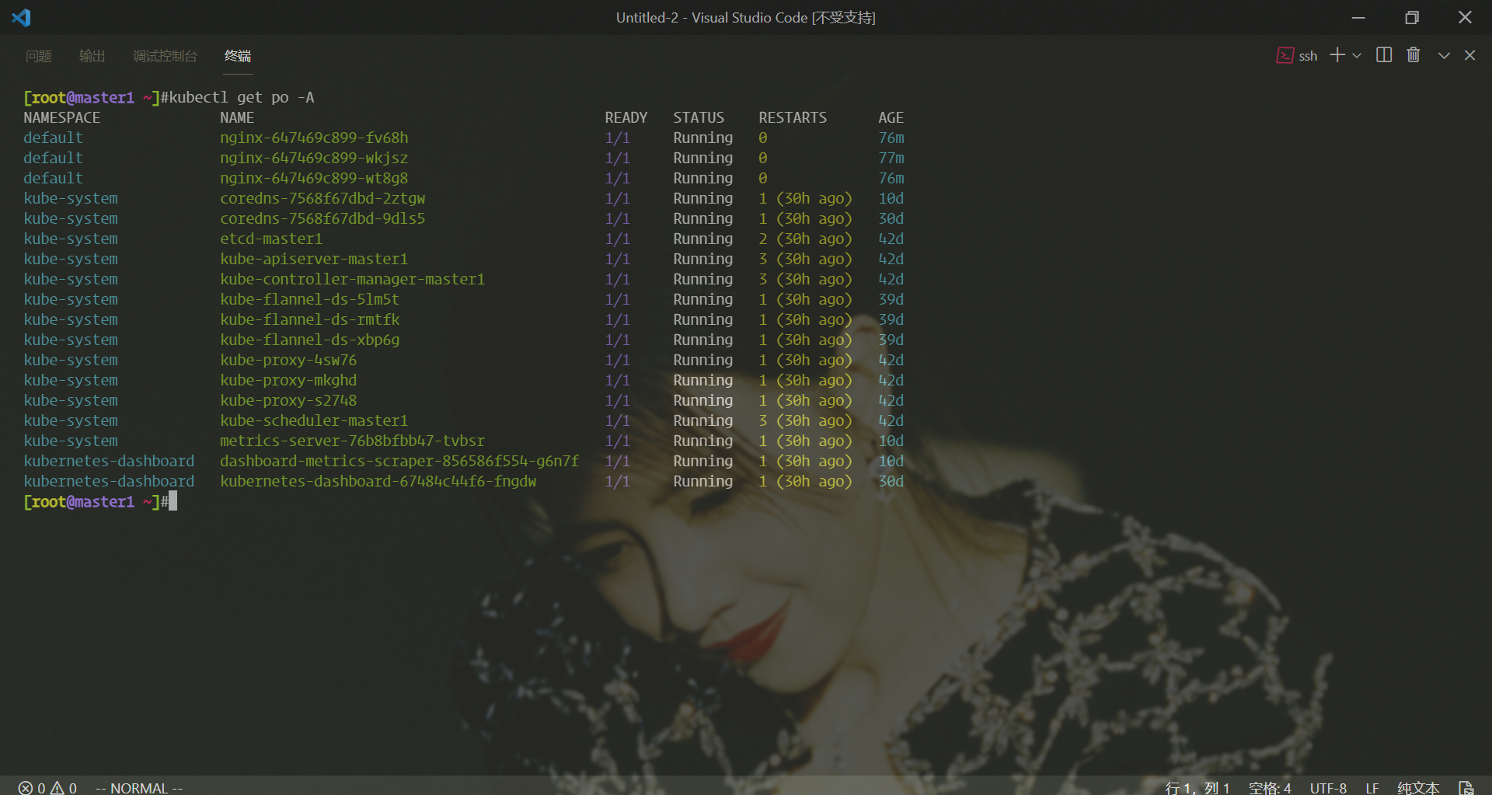Close the terminal panel
This screenshot has height=795, width=1492.
[x=1469, y=55]
